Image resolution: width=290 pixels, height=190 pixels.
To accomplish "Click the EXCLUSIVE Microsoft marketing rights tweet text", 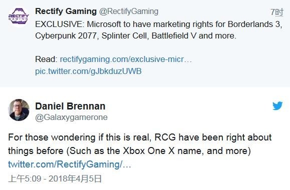I will pyautogui.click(x=159, y=30).
